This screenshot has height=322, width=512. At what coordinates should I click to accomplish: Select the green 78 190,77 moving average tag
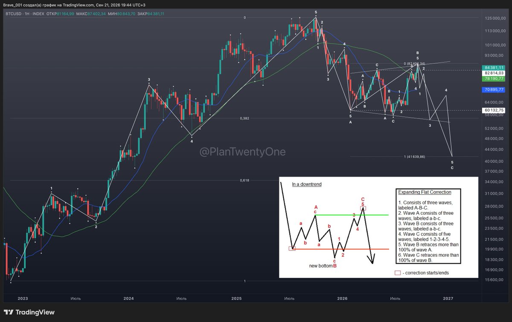pyautogui.click(x=494, y=78)
